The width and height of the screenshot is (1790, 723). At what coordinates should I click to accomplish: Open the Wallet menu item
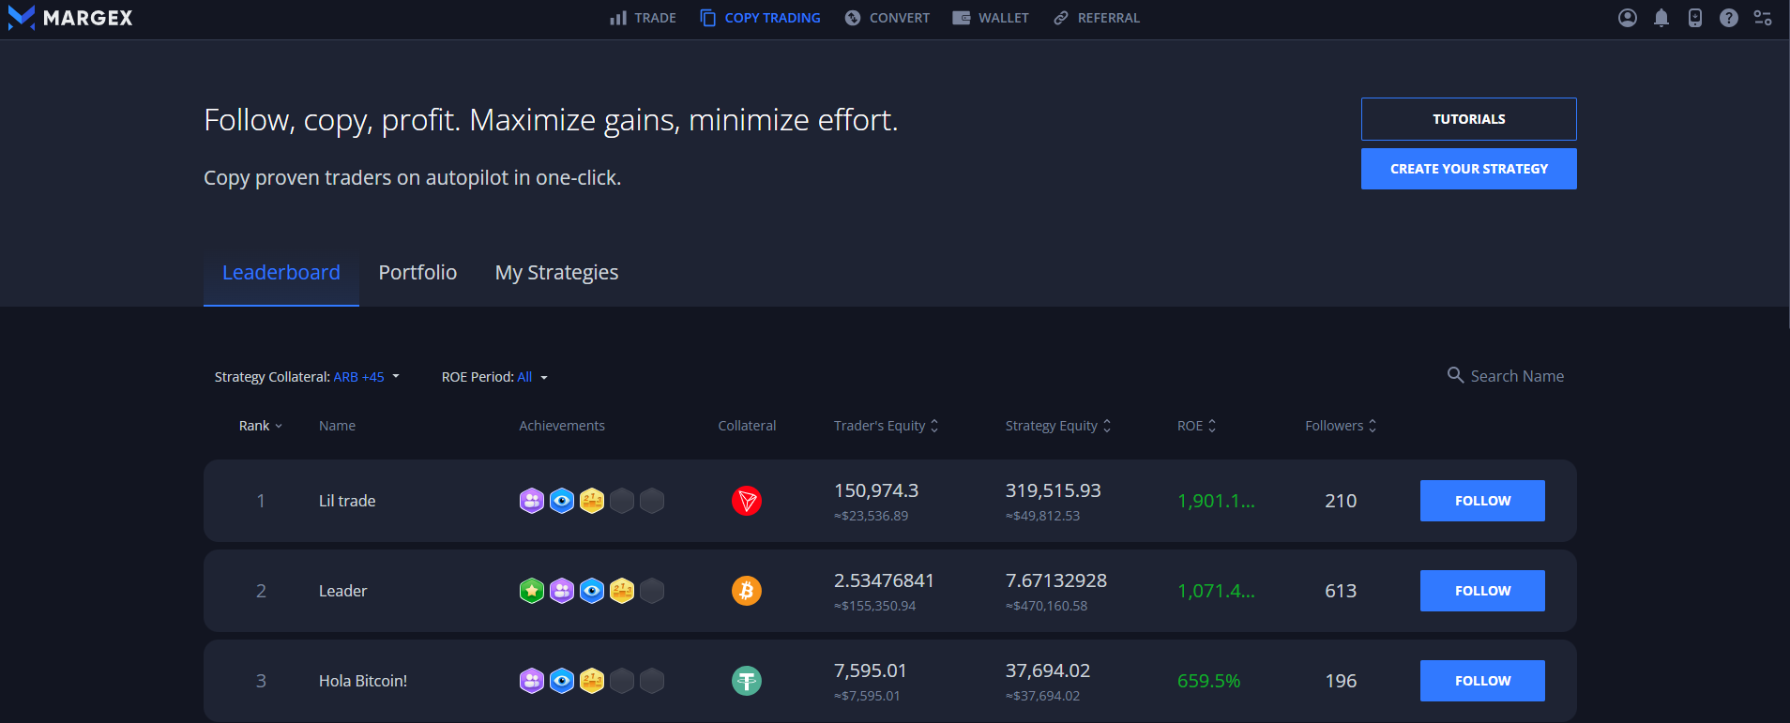[x=991, y=18]
